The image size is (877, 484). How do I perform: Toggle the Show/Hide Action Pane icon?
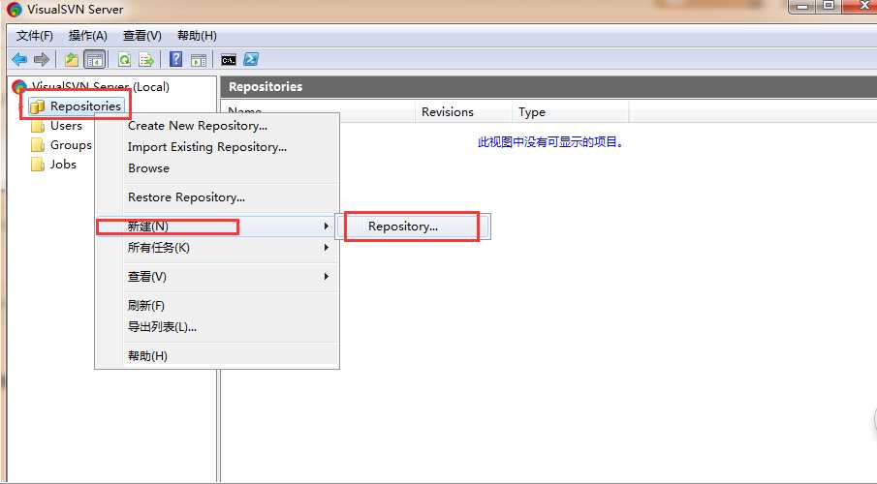click(198, 60)
